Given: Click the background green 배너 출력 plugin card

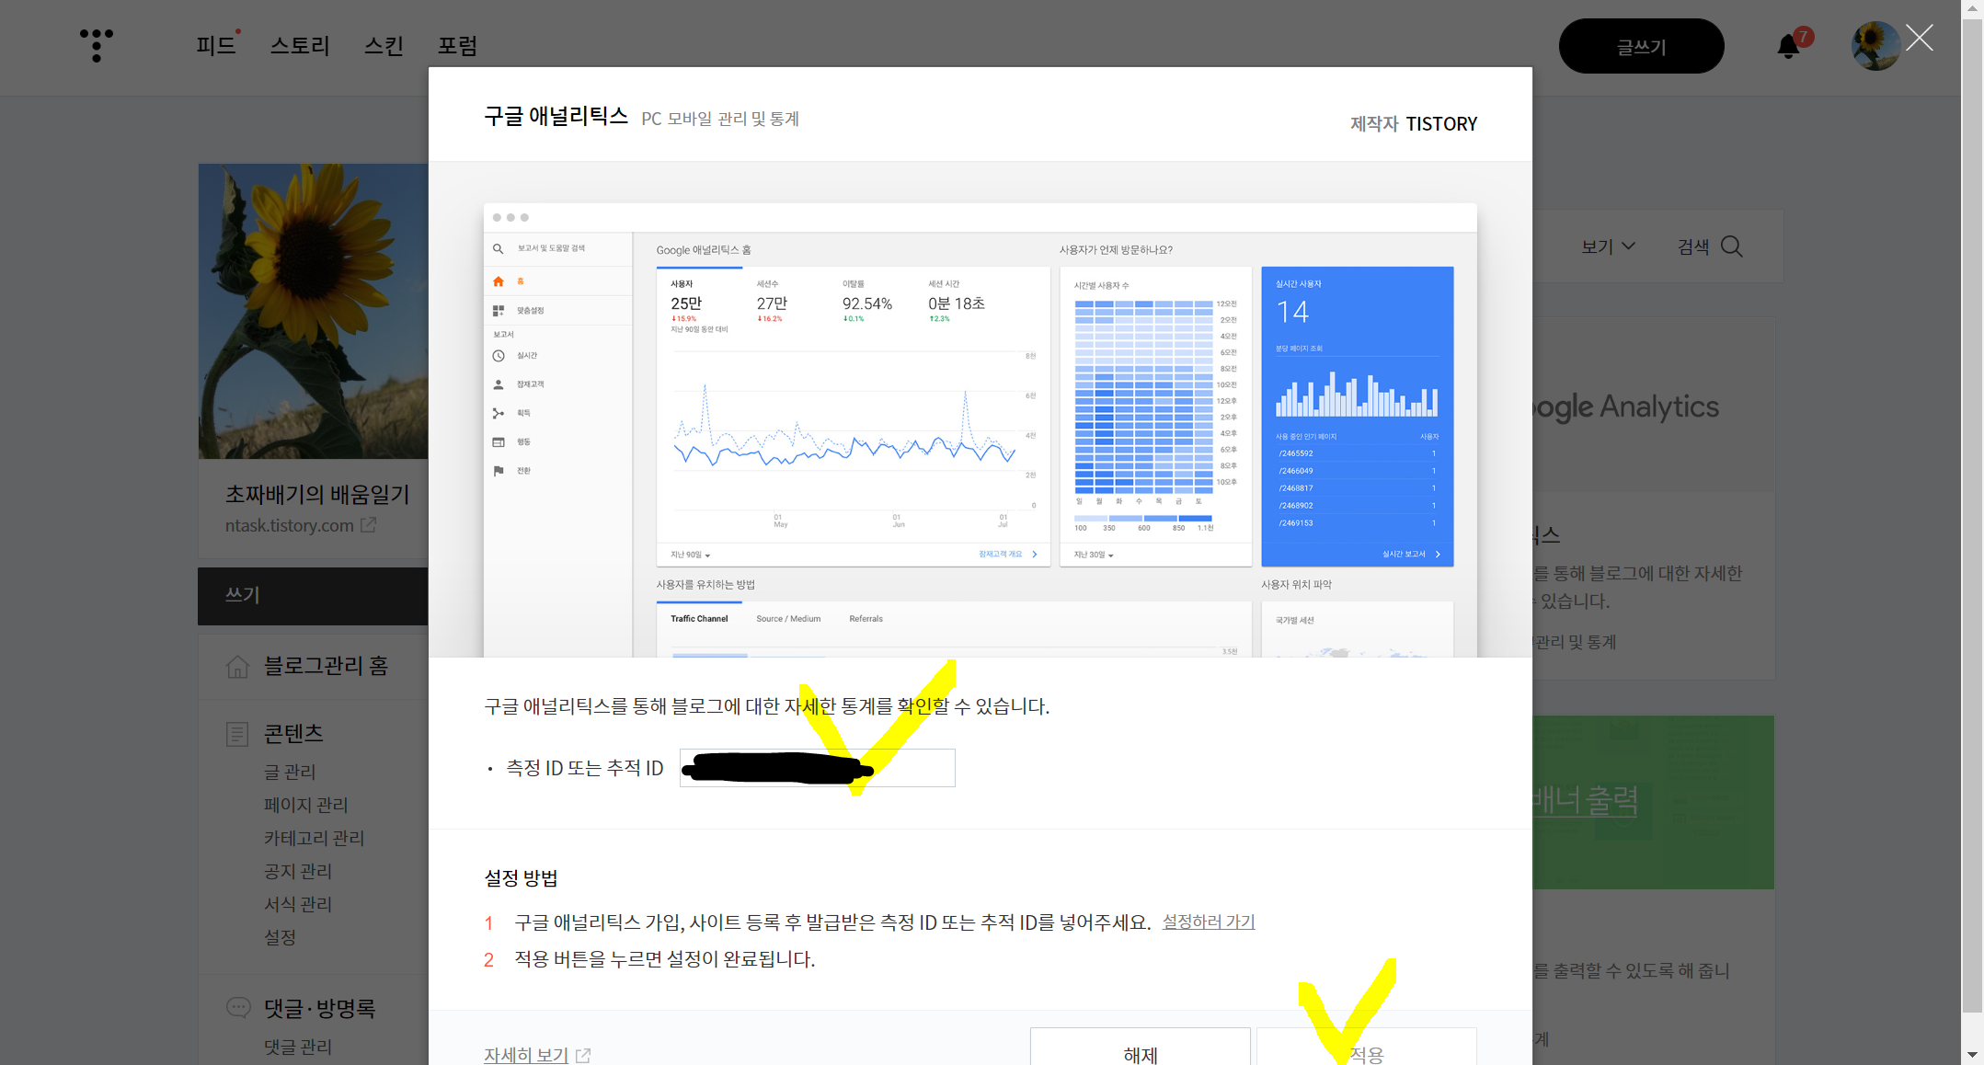Looking at the screenshot, I should [x=1653, y=802].
